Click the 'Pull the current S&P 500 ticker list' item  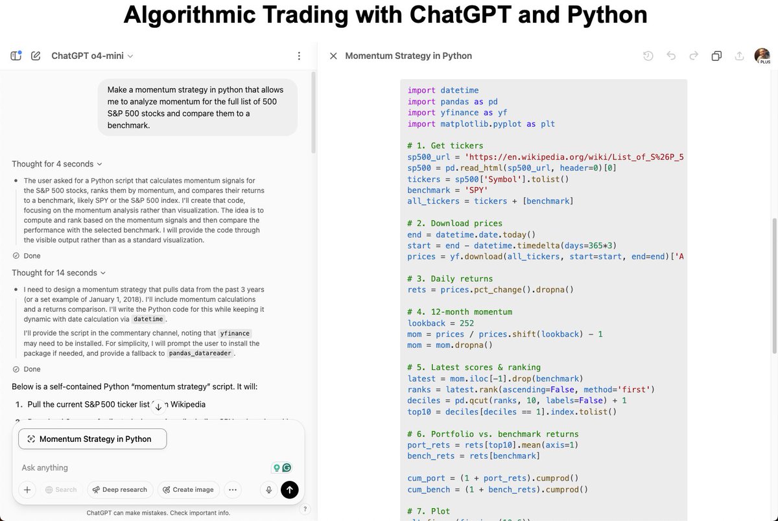pyautogui.click(x=116, y=404)
